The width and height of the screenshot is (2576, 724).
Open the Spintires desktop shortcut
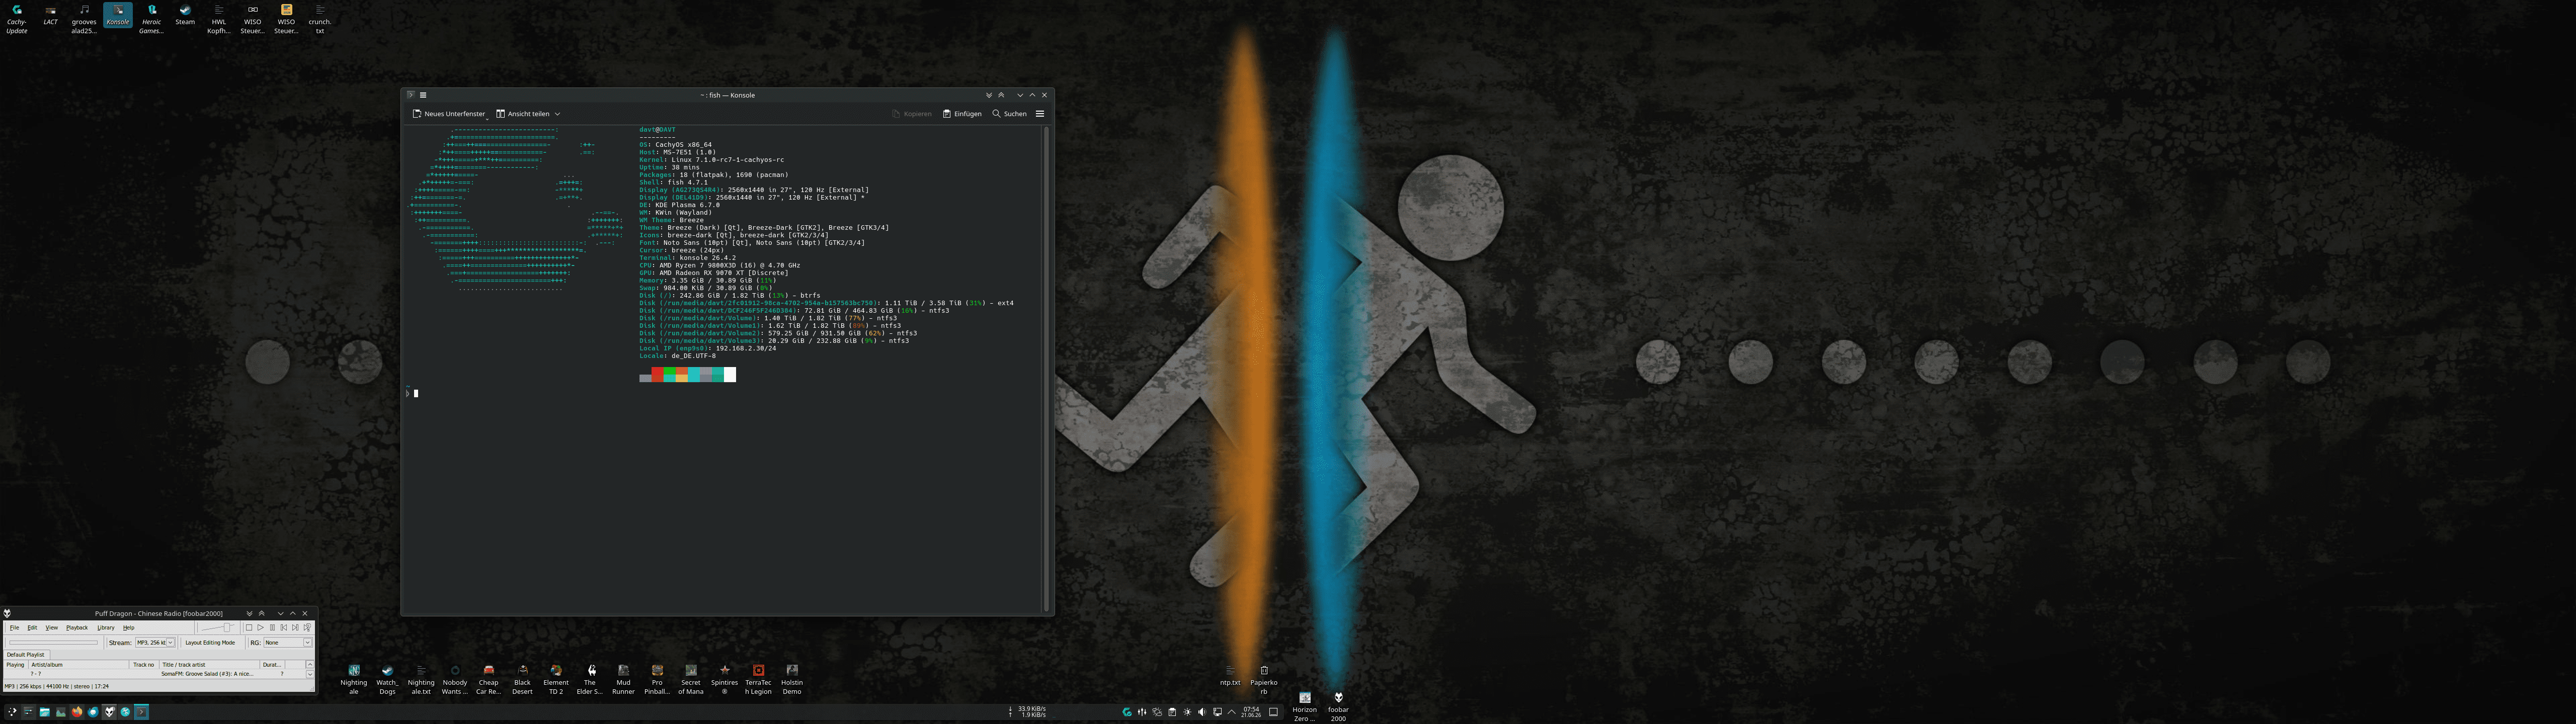click(x=725, y=679)
